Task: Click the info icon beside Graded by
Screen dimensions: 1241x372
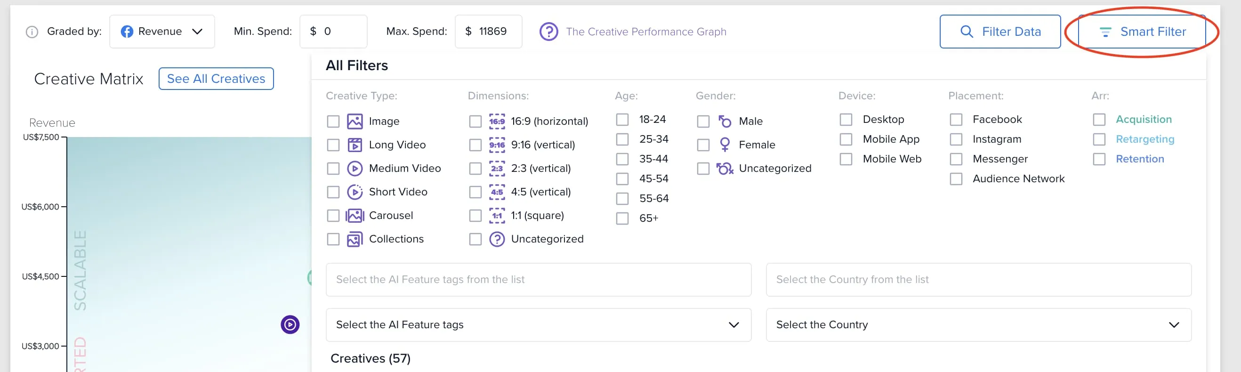Action: click(x=32, y=32)
